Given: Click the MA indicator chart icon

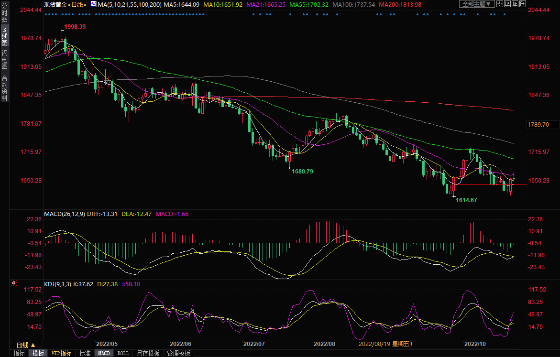Looking at the screenshot, I should click(x=93, y=4).
